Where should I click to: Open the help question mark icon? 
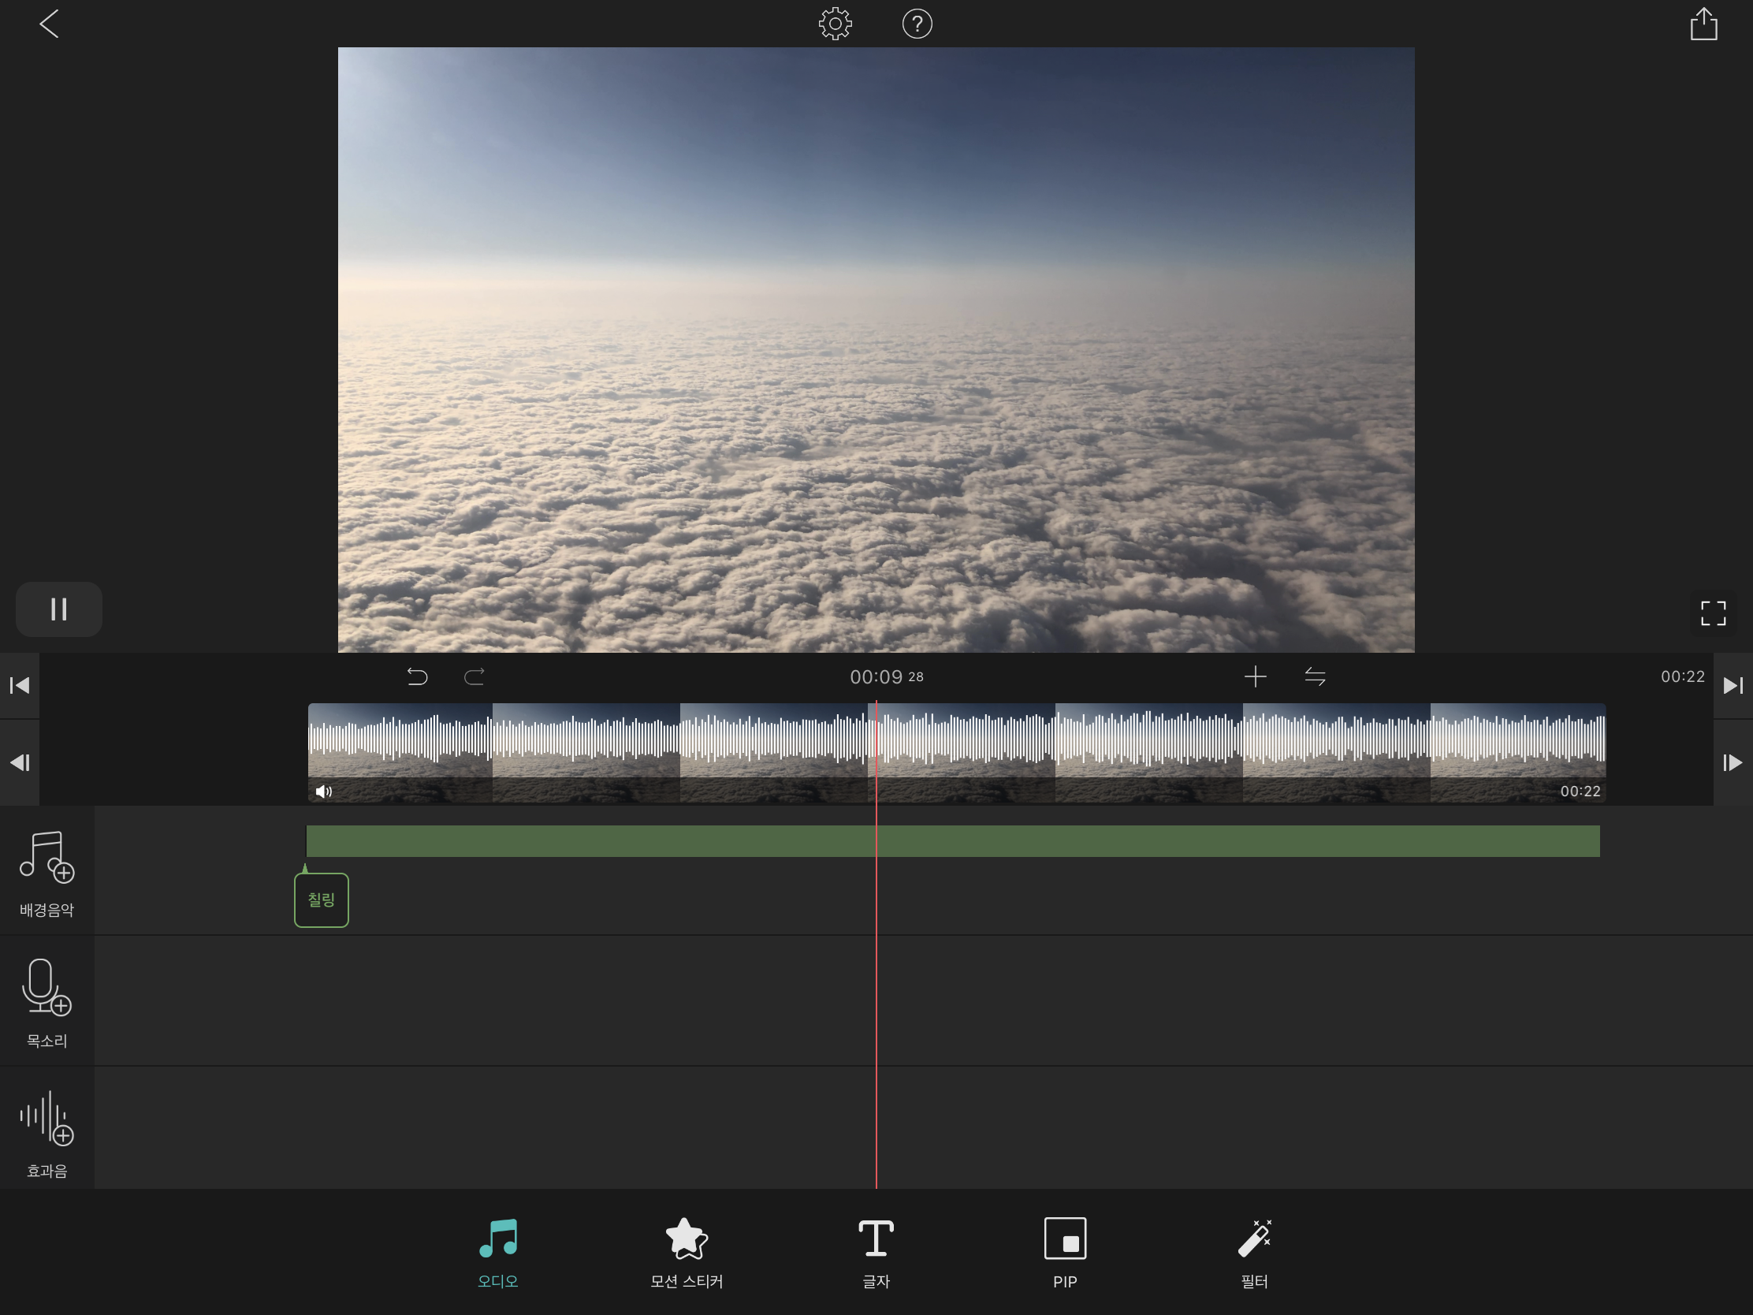pyautogui.click(x=917, y=24)
